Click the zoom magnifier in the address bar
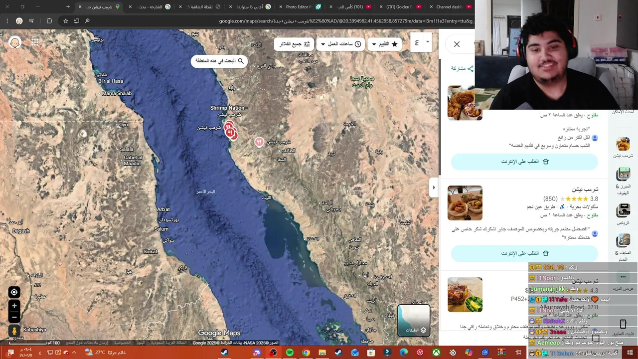Image resolution: width=638 pixels, height=359 pixels. (x=87, y=21)
